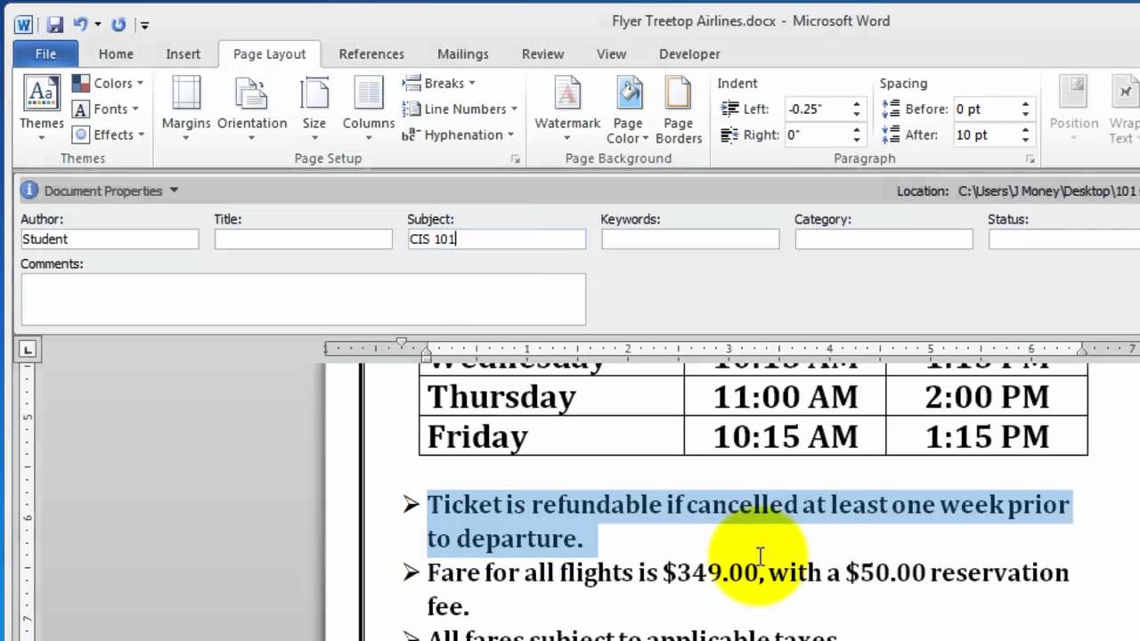
Task: Click the first line indent marker on ruler
Action: click(402, 343)
